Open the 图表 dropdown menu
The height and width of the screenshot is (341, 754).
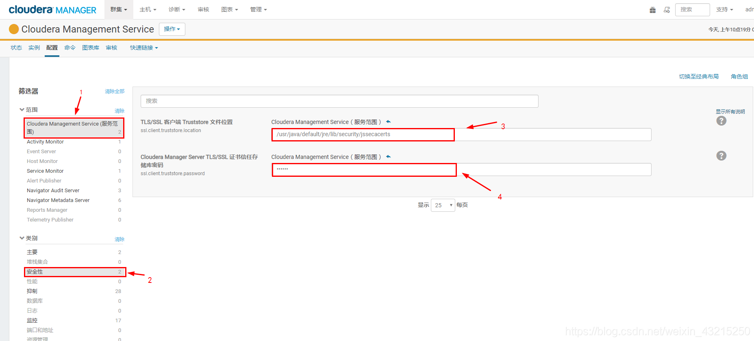[x=229, y=9]
